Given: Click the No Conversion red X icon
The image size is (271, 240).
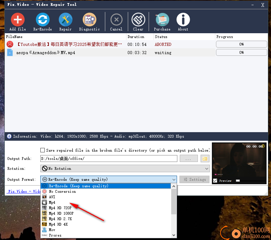Looking at the screenshot, I should point(44,191).
